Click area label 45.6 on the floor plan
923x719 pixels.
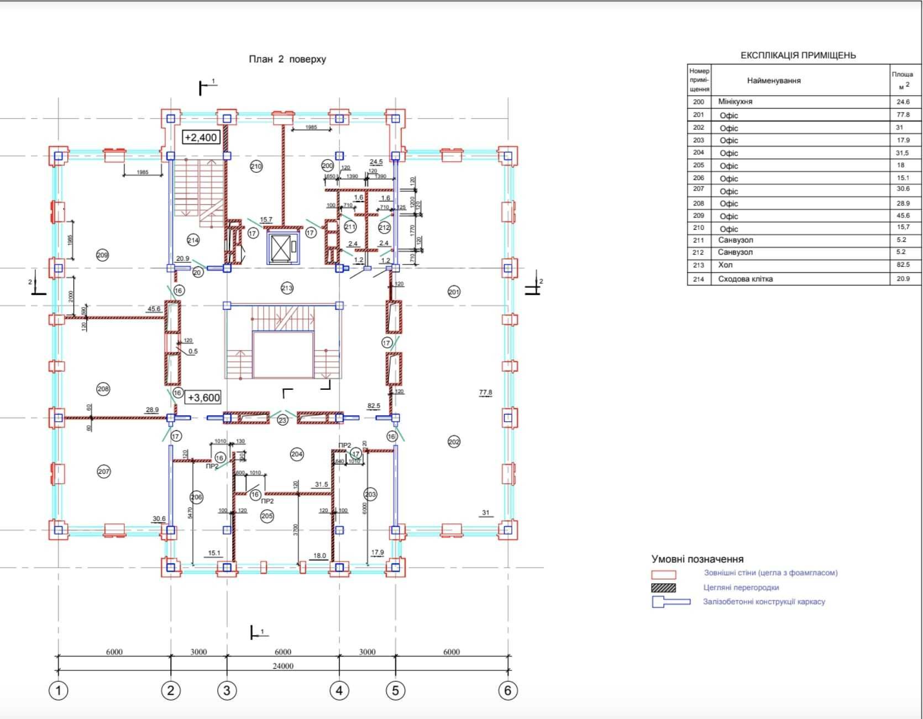154,309
